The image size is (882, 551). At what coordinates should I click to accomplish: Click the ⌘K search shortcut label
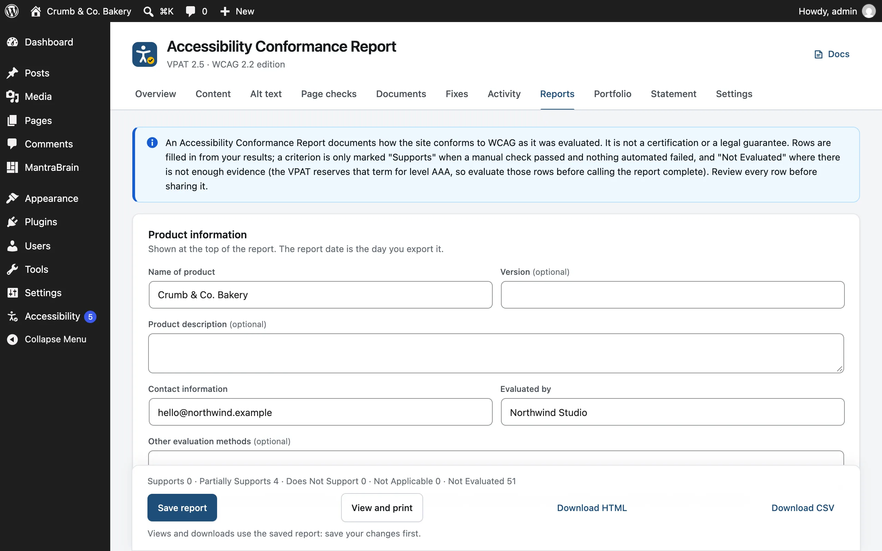coord(166,11)
